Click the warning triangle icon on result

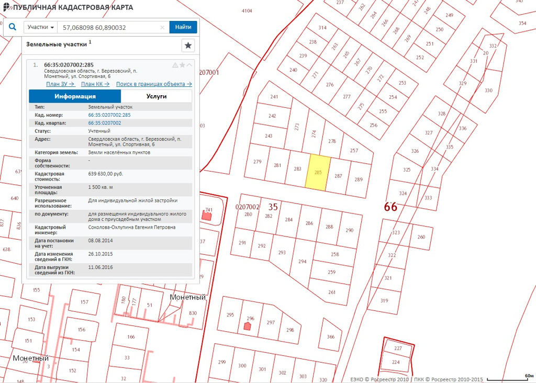(175, 65)
